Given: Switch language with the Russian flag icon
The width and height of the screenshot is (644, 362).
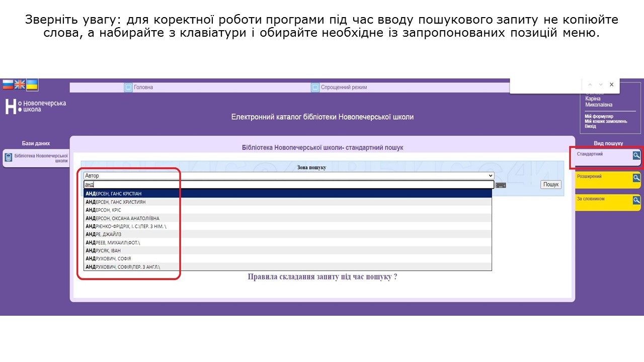Looking at the screenshot, I should [x=8, y=84].
